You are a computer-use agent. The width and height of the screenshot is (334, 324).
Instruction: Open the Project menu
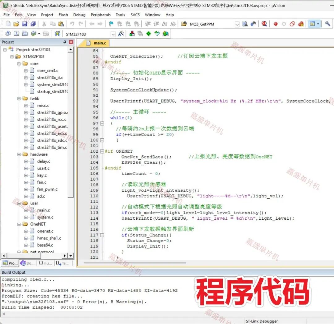pyautogui.click(x=47, y=15)
